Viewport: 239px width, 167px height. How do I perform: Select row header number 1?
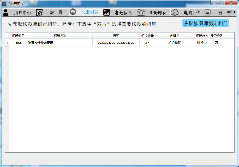click(7, 43)
